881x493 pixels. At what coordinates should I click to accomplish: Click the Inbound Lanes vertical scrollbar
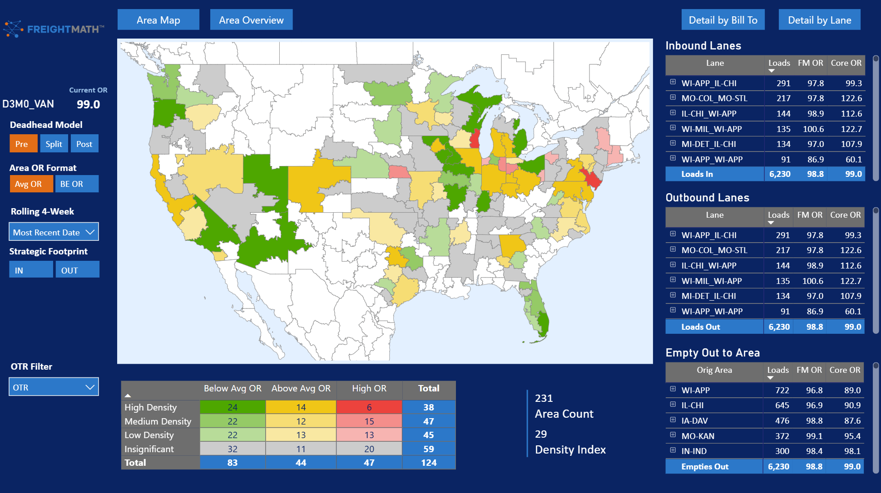(x=876, y=118)
